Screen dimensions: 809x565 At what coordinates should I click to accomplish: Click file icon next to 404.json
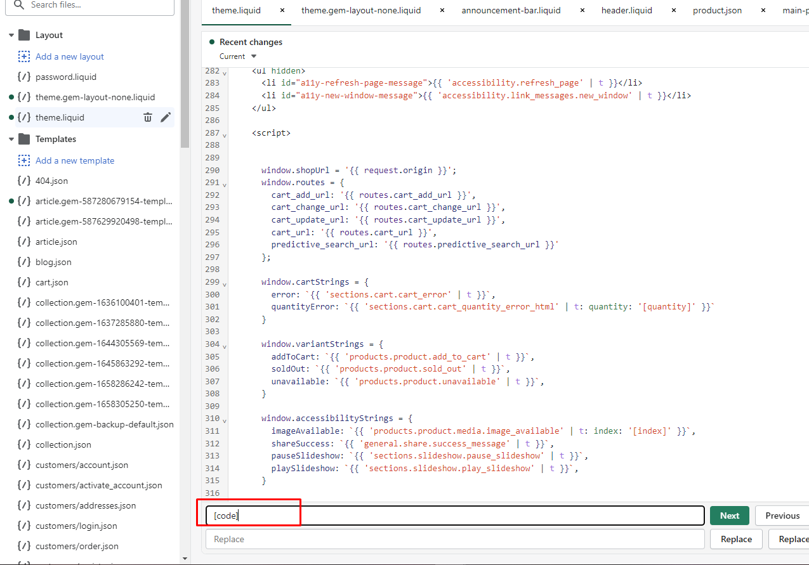coord(24,181)
